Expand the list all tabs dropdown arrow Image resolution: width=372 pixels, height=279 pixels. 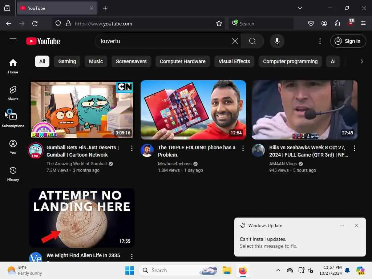300,8
